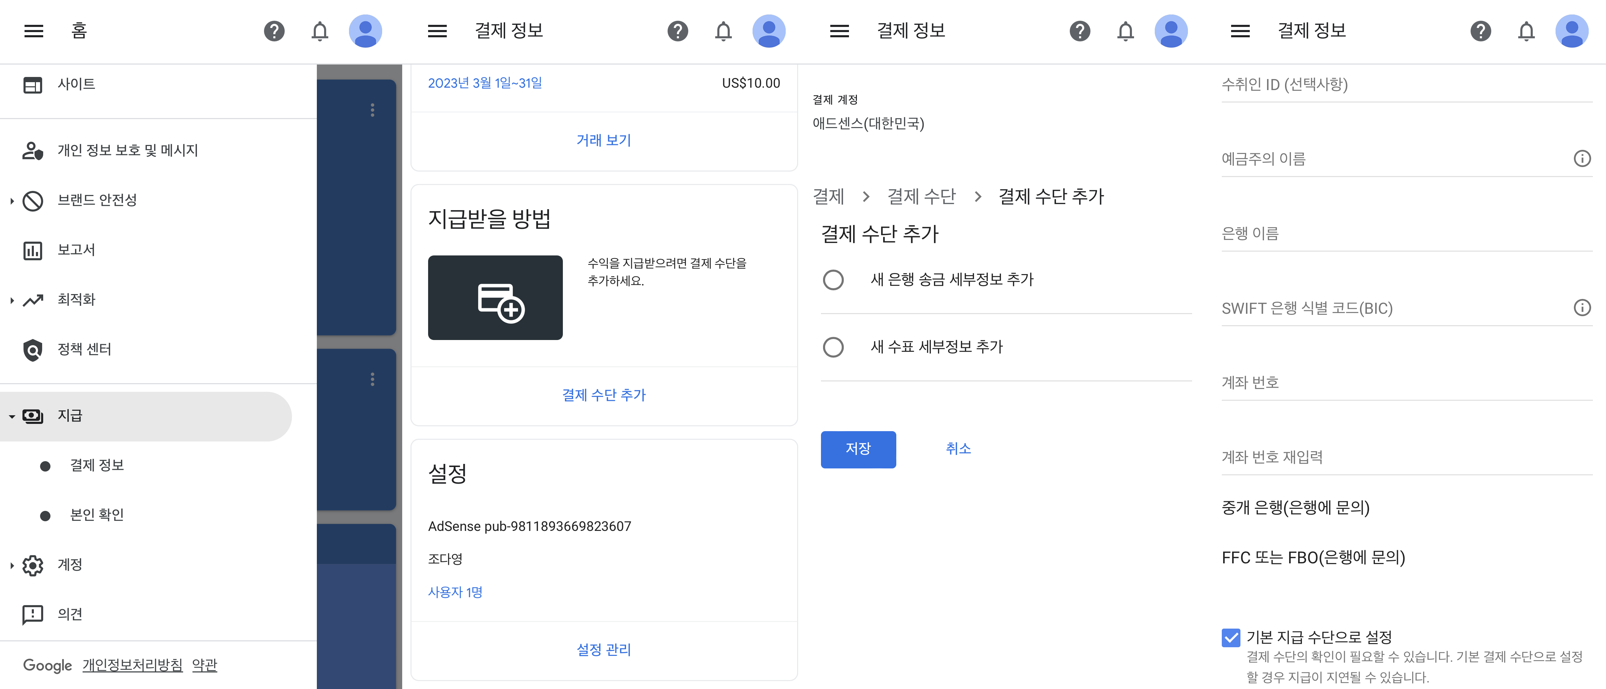Collapse the 지급 menu section
Image resolution: width=1606 pixels, height=689 pixels.
(x=12, y=416)
